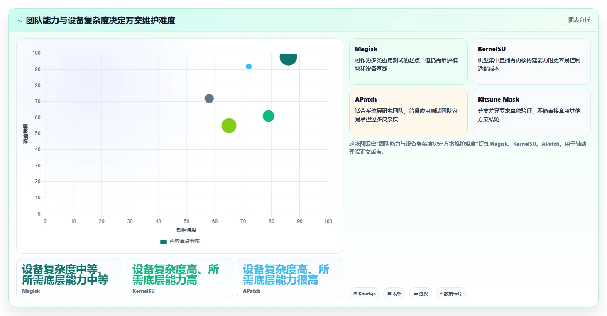The height and width of the screenshot is (316, 607).
Task: Click the 数据卡片 tag
Action: 451,294
